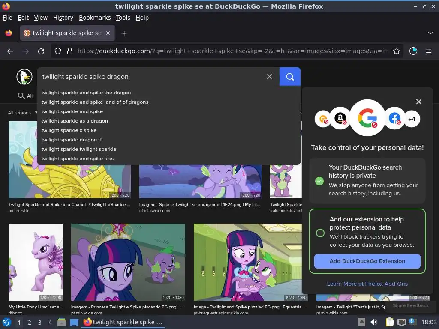Open the My Little Pony Hrací set image
Screen dimensions: 439x329
click(36, 262)
